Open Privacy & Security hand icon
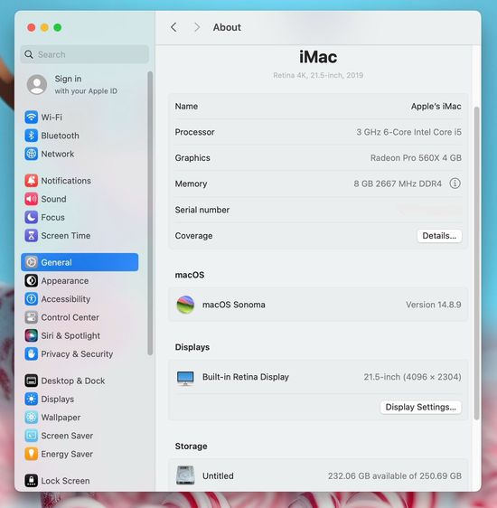The height and width of the screenshot is (508, 497). (31, 353)
